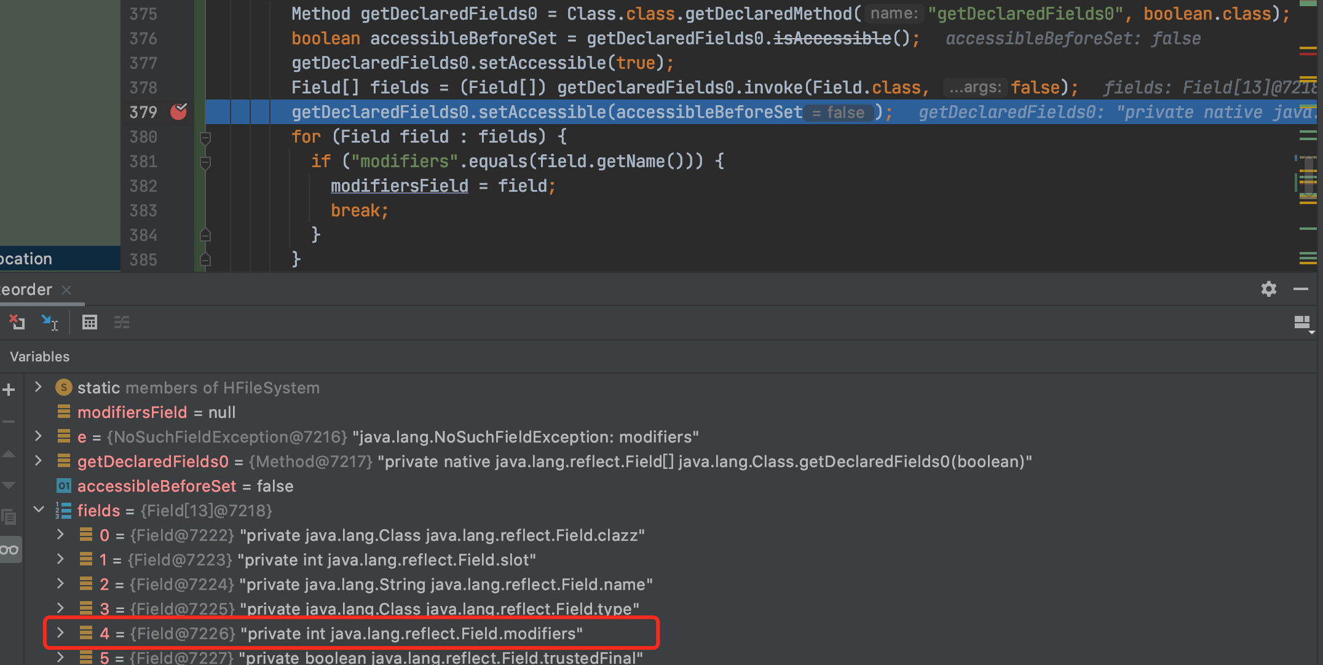Fold the if block at line 381

coord(206,162)
